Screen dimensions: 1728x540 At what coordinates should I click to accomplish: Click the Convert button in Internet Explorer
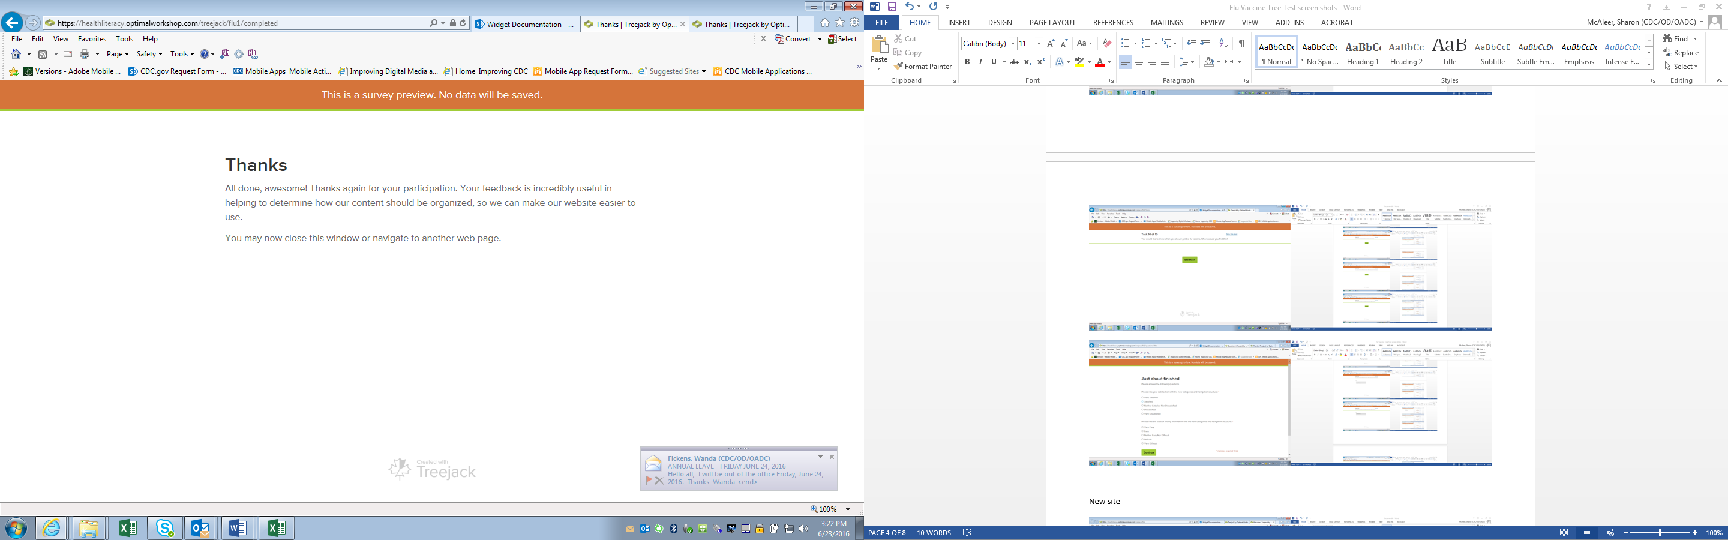pos(793,39)
